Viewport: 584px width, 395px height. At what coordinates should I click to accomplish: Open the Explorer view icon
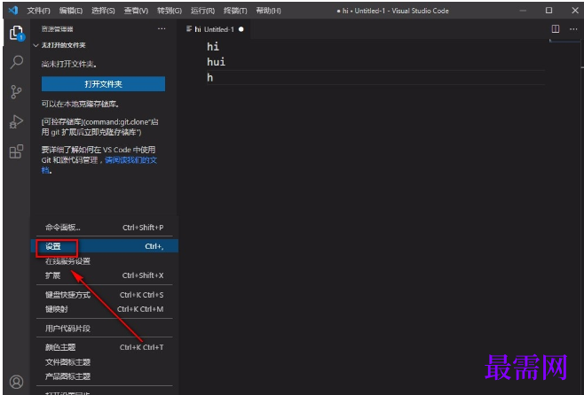coord(16,33)
